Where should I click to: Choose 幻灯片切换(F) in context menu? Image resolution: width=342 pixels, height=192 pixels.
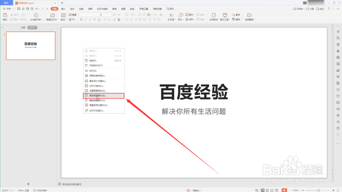click(x=104, y=111)
